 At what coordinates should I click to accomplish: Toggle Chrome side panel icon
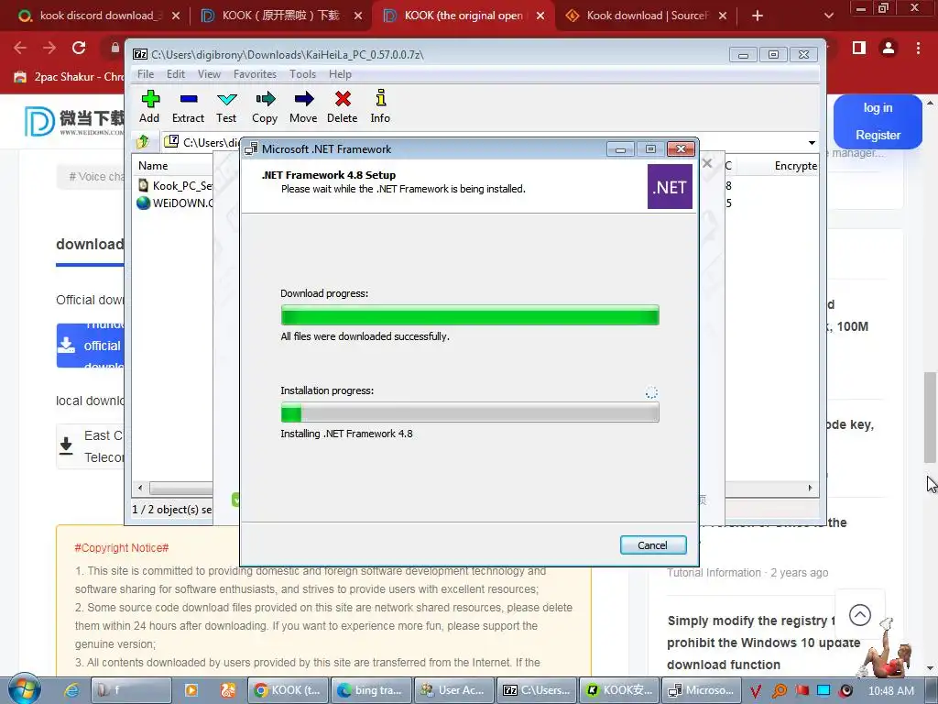point(859,48)
